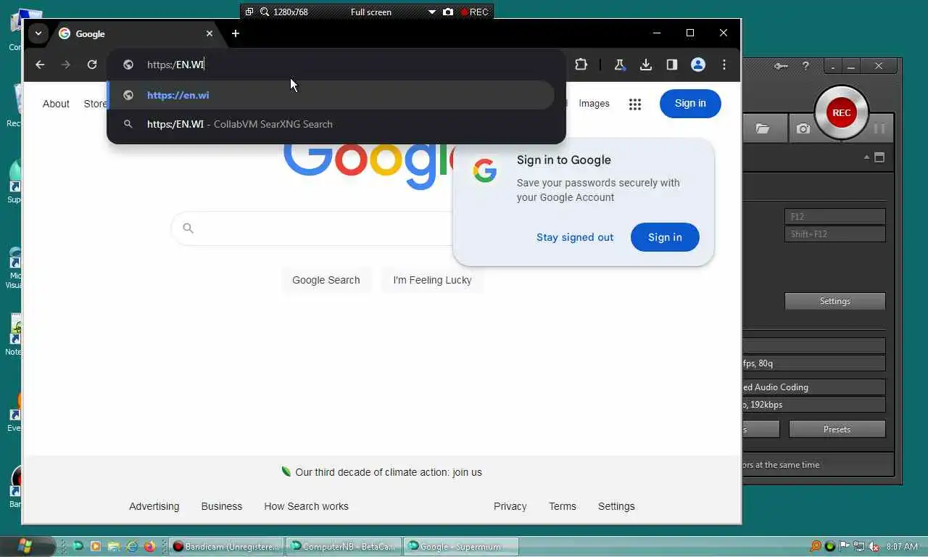Open the tab search dropdown chevron
The image size is (928, 557).
38,33
